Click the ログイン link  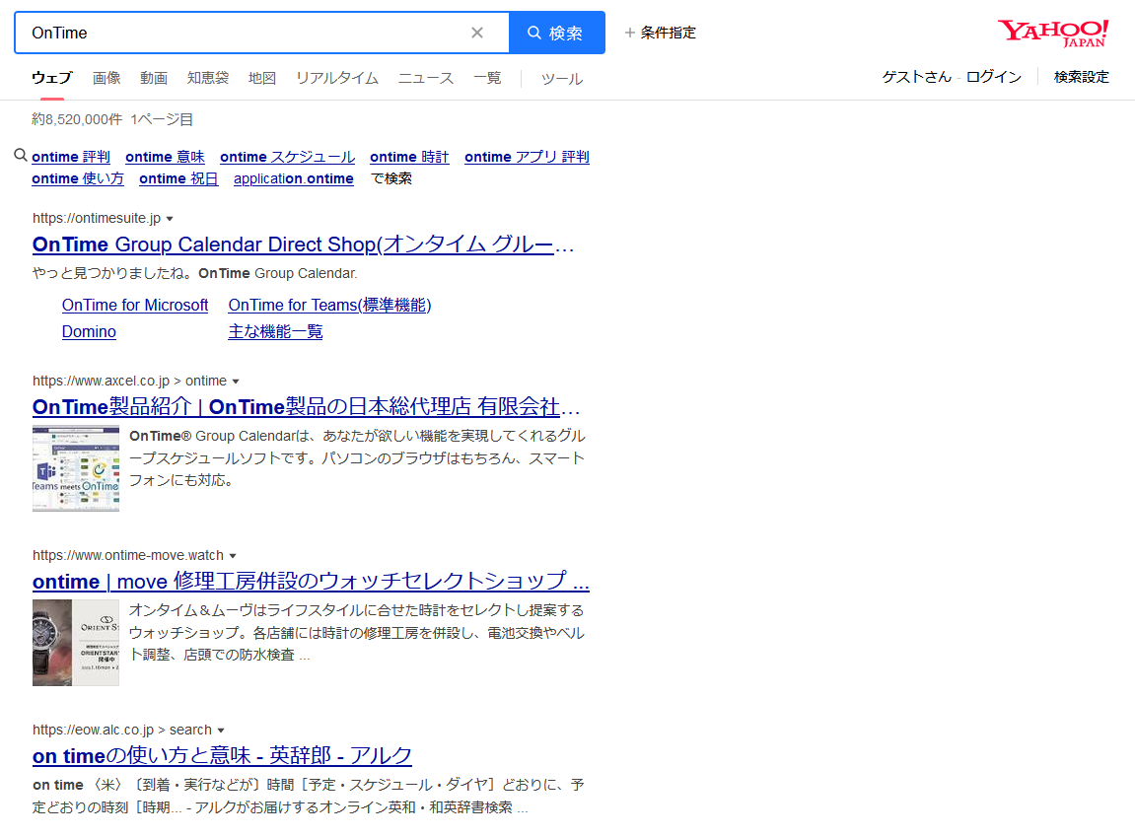point(994,77)
